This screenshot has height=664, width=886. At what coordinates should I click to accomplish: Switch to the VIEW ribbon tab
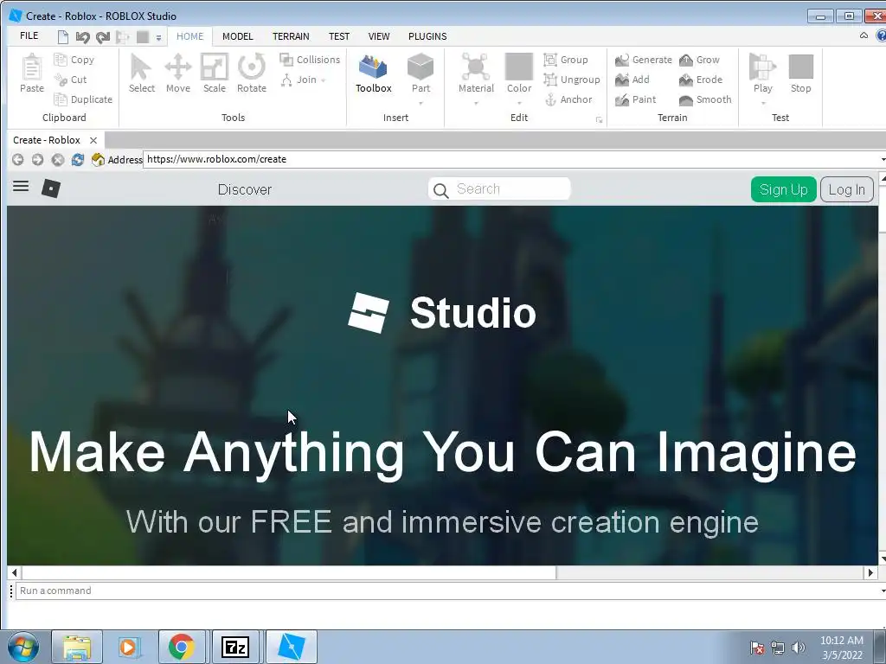[x=379, y=36]
